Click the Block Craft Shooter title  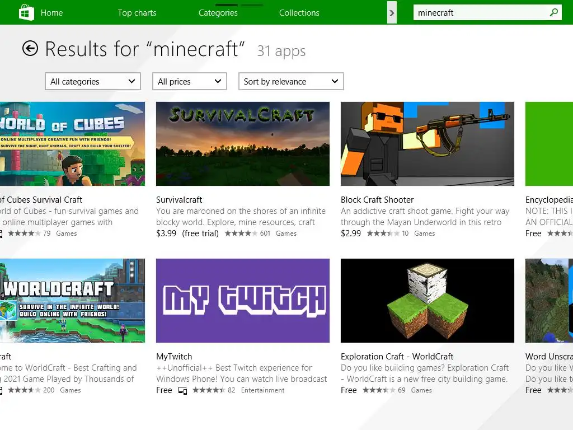click(x=377, y=200)
